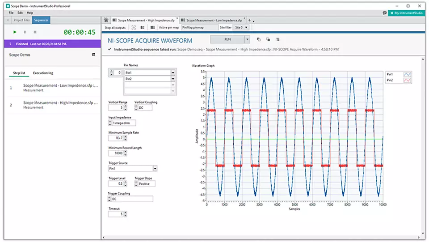Switch to the Project Files tab
Screen dimensions: 429x242
[x=22, y=20]
